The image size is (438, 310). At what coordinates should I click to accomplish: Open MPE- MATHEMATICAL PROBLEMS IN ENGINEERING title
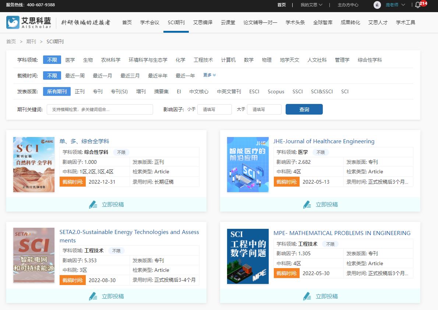point(342,233)
